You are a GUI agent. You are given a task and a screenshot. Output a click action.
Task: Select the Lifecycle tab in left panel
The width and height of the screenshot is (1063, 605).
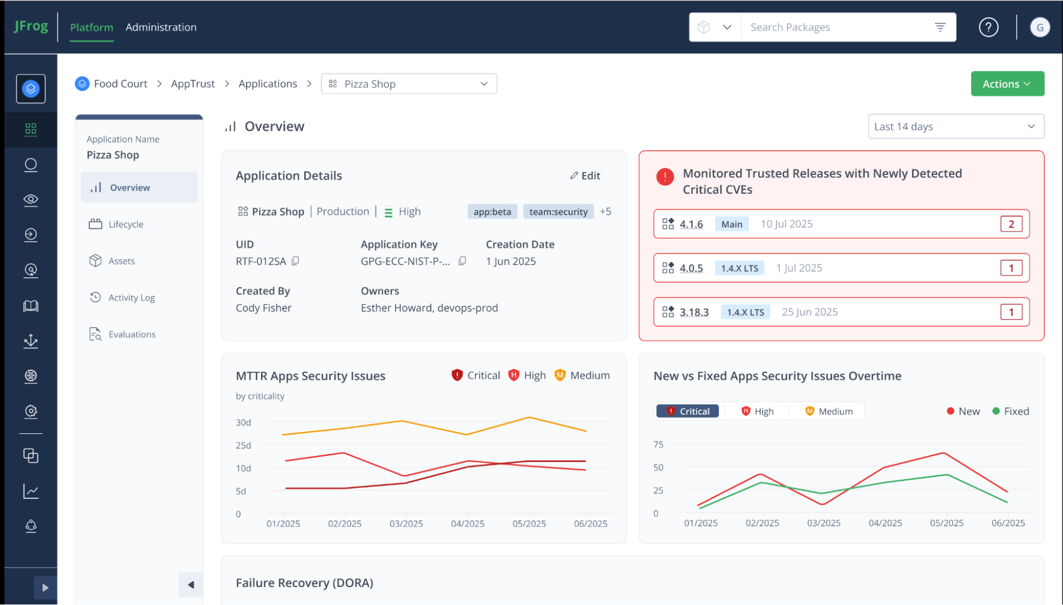(x=125, y=224)
